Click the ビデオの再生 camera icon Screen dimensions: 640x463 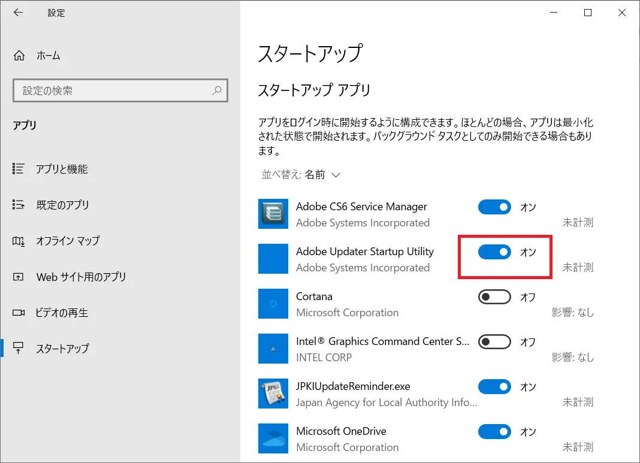click(x=19, y=313)
